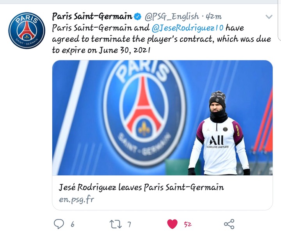The width and height of the screenshot is (281, 233).
Task: Click the like count 52
Action: point(188,224)
